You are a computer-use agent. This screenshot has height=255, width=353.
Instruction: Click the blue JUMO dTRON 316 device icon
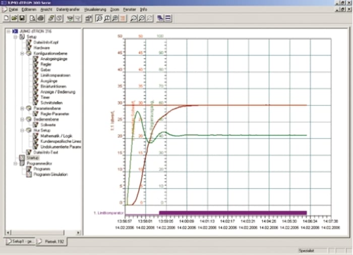(x=15, y=31)
